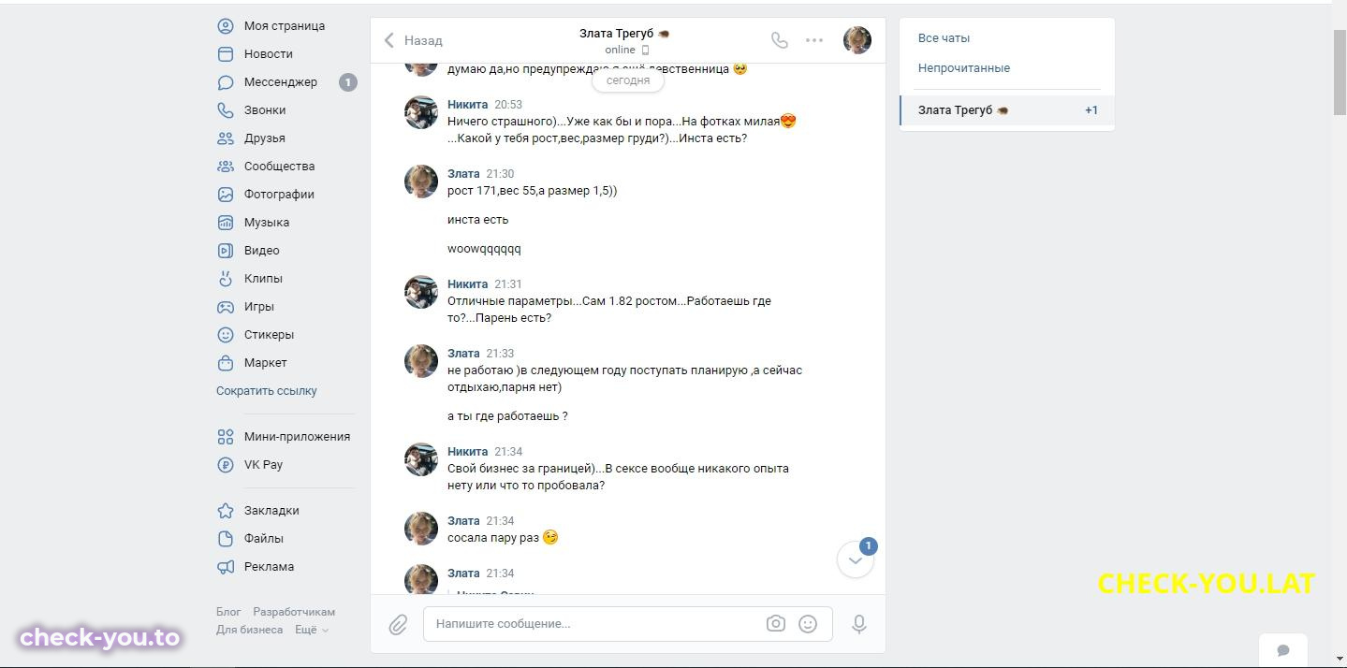This screenshot has height=668, width=1347.
Task: Click browser vertical scrollbar thumb
Action: coord(1340,72)
